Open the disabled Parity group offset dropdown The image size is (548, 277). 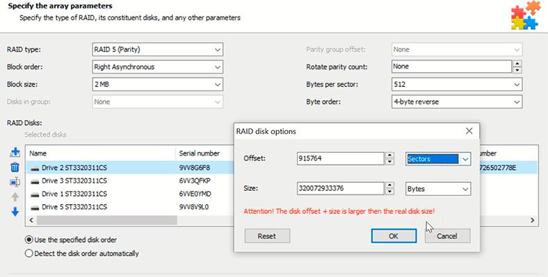457,49
